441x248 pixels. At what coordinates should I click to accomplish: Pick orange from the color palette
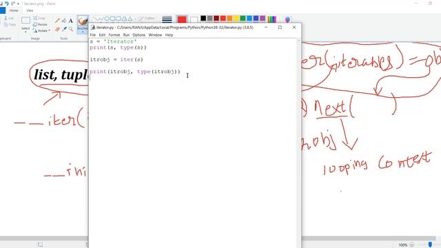(x=229, y=19)
